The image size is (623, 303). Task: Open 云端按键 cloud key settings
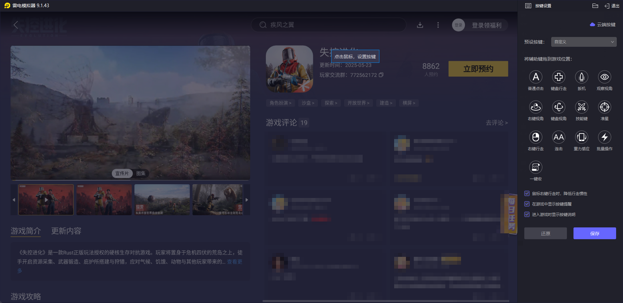click(603, 25)
